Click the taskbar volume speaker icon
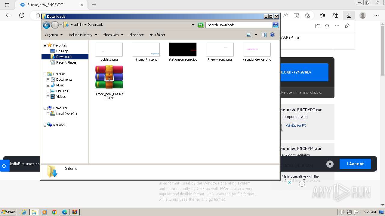The image size is (385, 216). pos(342,212)
